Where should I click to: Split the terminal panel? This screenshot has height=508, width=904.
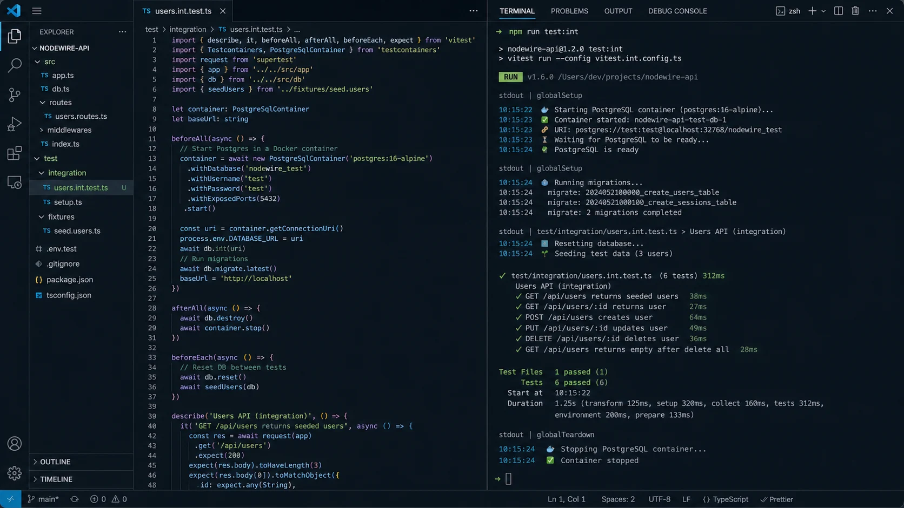click(839, 11)
